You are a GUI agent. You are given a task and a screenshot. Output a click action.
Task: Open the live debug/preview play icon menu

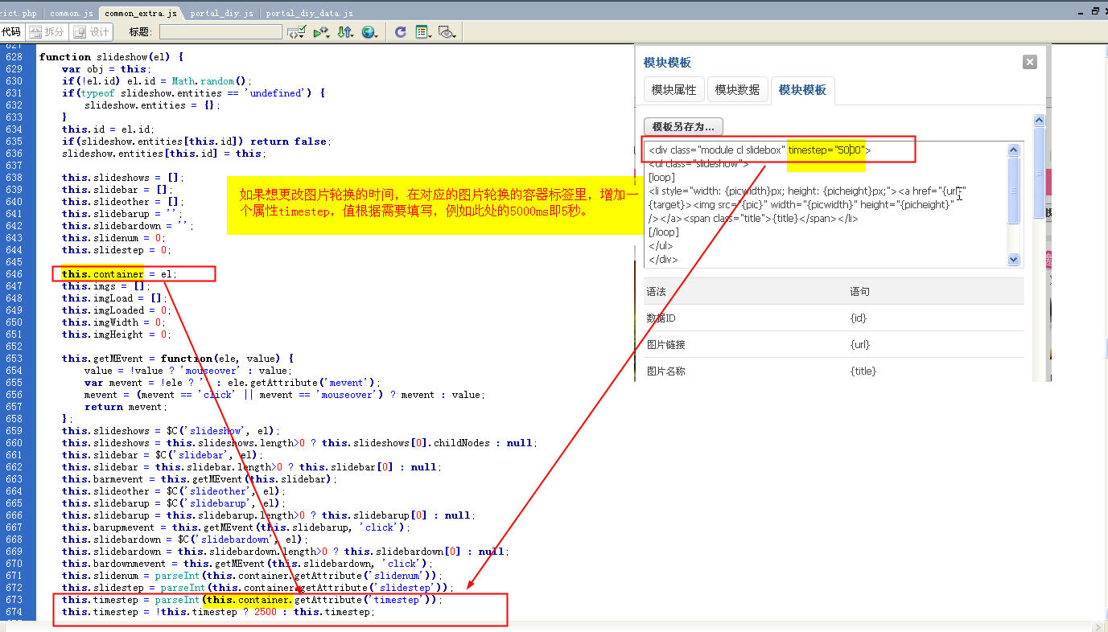pyautogui.click(x=321, y=32)
